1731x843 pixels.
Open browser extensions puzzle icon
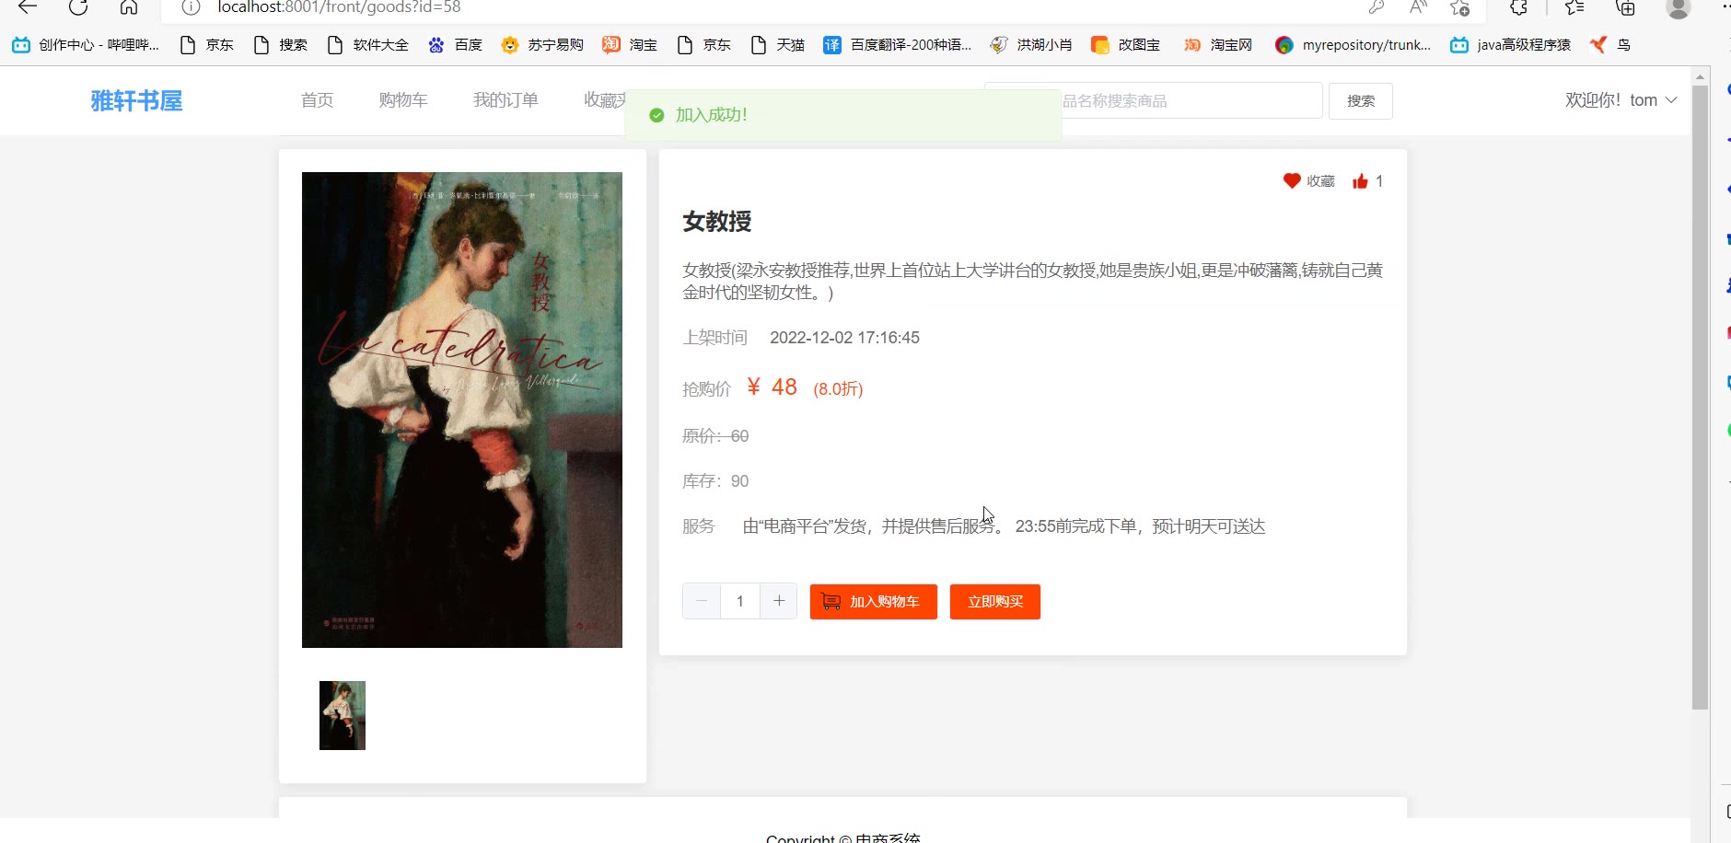coord(1519,7)
